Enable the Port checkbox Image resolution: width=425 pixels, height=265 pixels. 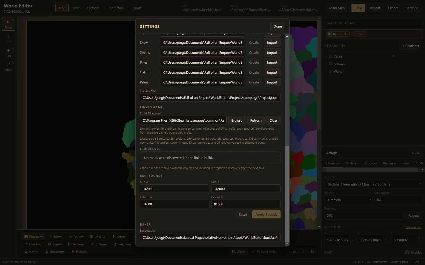tap(407, 252)
